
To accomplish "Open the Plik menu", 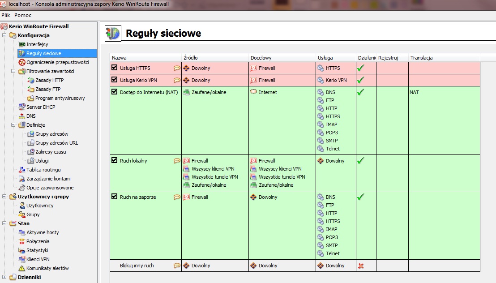I will click(6, 15).
